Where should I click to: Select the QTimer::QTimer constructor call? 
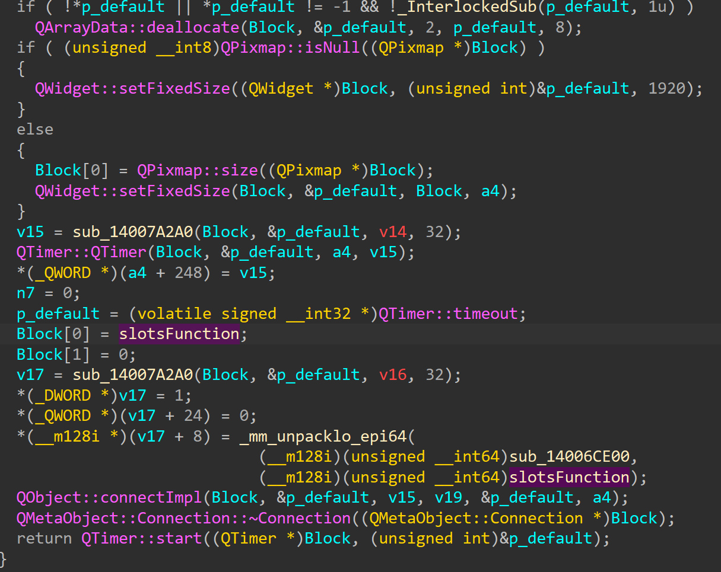coord(81,252)
